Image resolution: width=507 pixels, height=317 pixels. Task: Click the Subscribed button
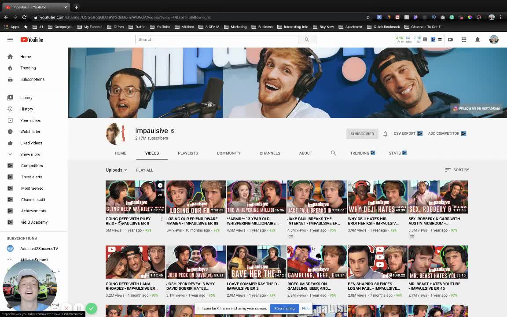[362, 133]
